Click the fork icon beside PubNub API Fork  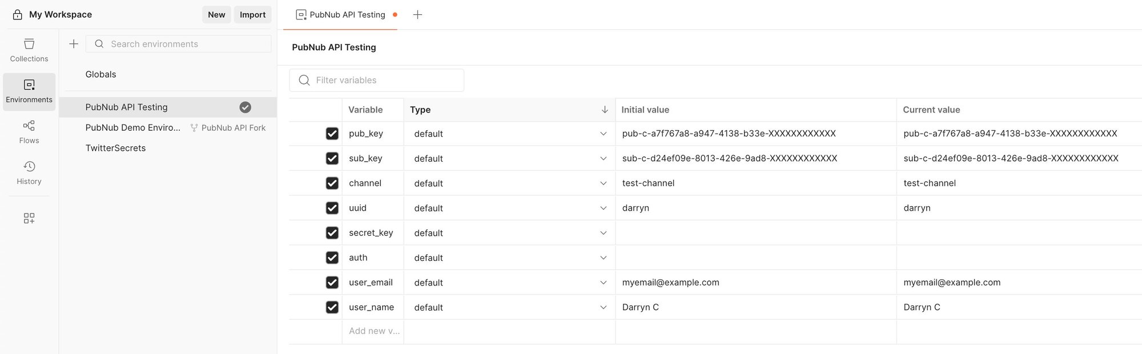pos(194,128)
